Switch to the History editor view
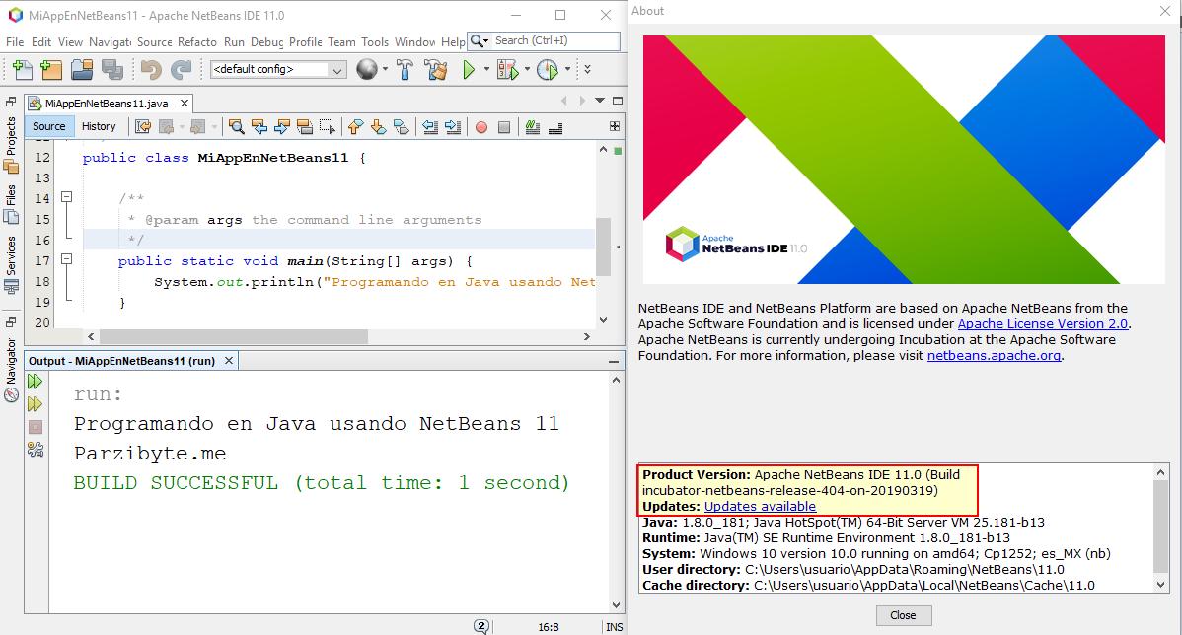Screen dimensions: 1182x635 point(99,126)
